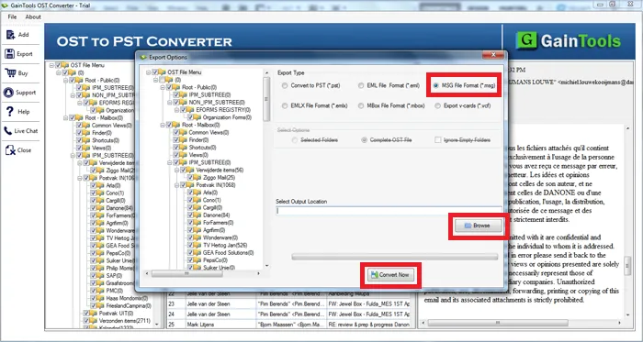Click the conversion progress bar in Export Options
643x342 pixels.
pyautogui.click(x=394, y=257)
